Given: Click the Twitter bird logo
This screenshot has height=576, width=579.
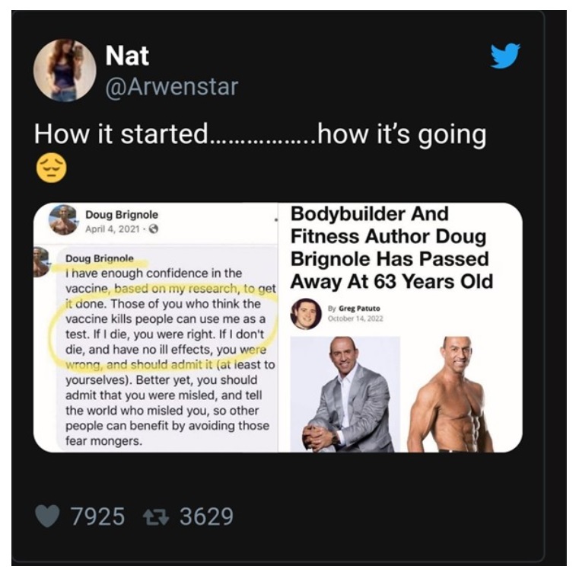Looking at the screenshot, I should pyautogui.click(x=505, y=56).
